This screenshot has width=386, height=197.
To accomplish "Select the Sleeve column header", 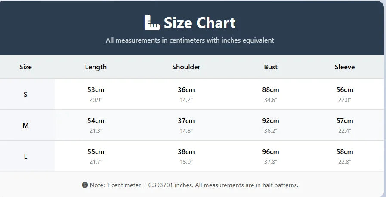I will pos(345,67).
